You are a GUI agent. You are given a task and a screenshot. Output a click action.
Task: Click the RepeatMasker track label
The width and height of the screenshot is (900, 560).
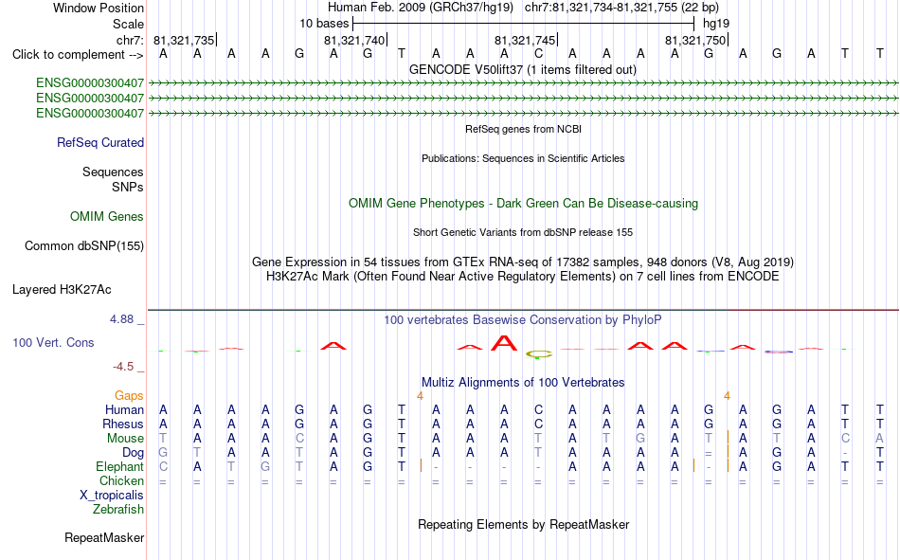[x=104, y=537]
